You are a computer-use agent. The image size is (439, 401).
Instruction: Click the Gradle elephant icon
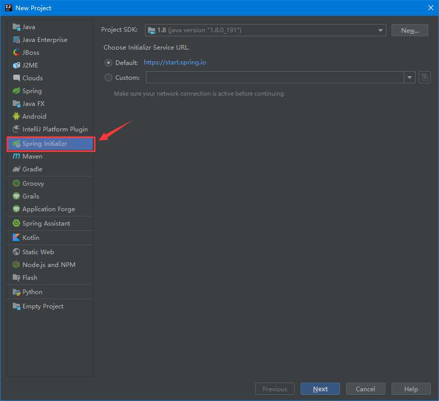pos(16,169)
